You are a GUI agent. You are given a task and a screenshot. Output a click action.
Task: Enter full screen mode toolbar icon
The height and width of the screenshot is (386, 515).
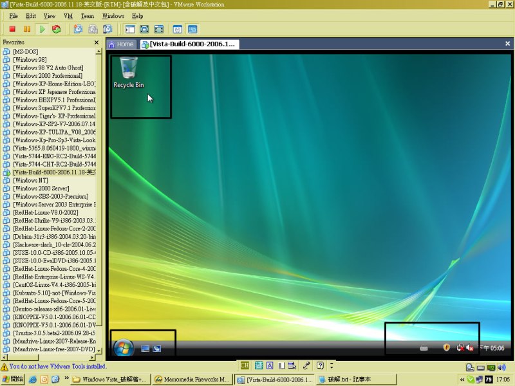click(x=159, y=29)
